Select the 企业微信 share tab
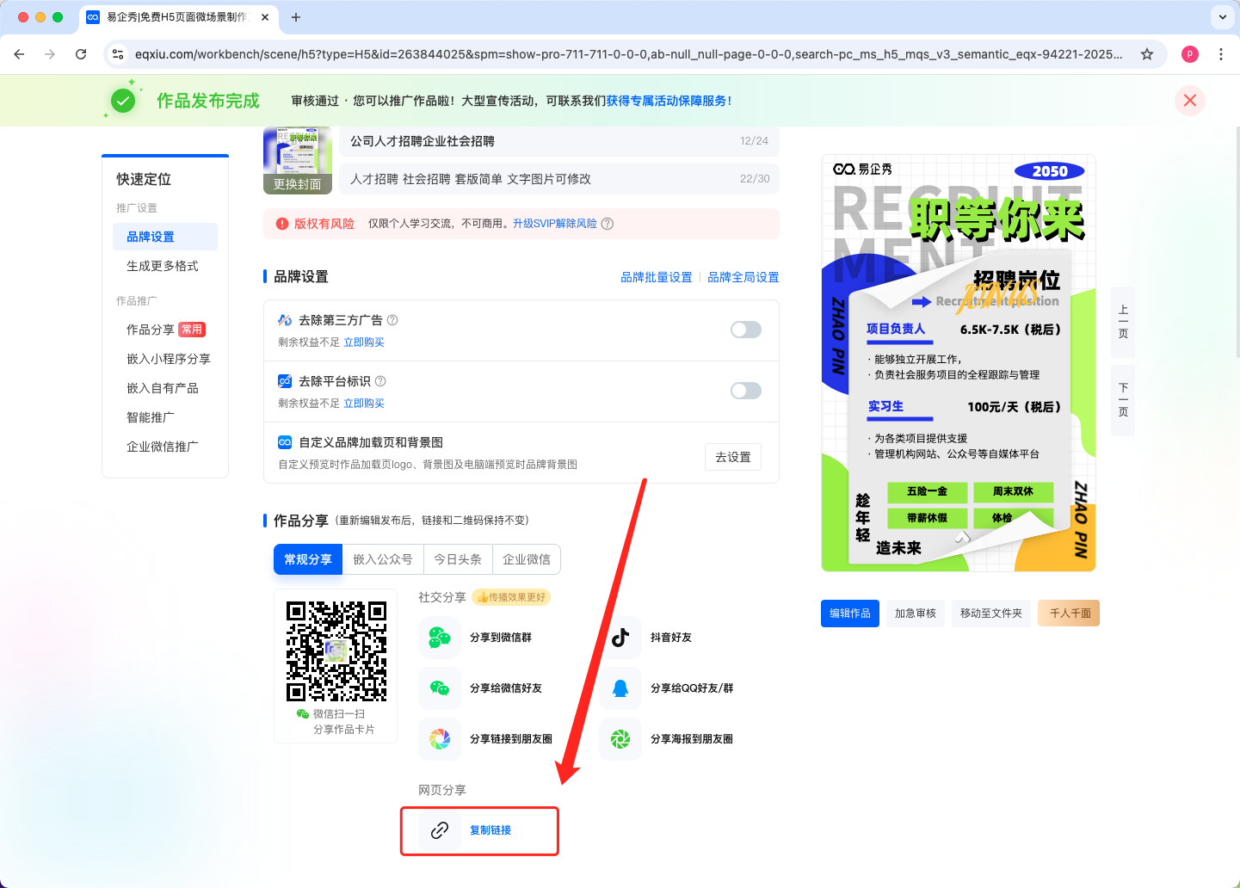 527,559
